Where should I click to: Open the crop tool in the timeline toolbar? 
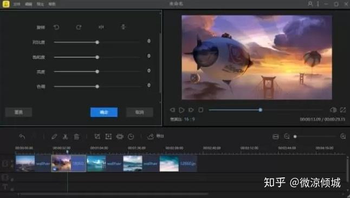[x=97, y=136]
